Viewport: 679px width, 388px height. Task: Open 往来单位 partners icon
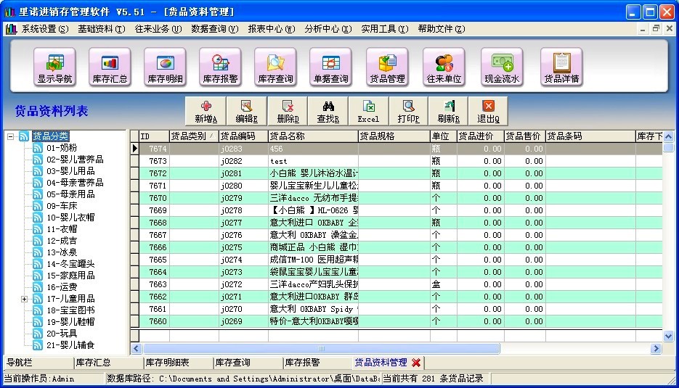click(444, 67)
